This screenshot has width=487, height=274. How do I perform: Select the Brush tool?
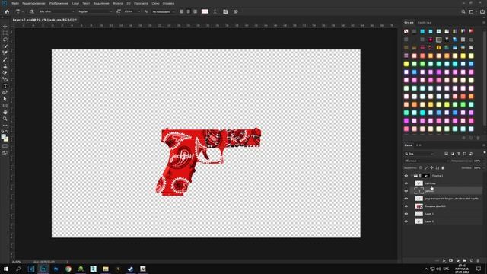click(x=5, y=59)
